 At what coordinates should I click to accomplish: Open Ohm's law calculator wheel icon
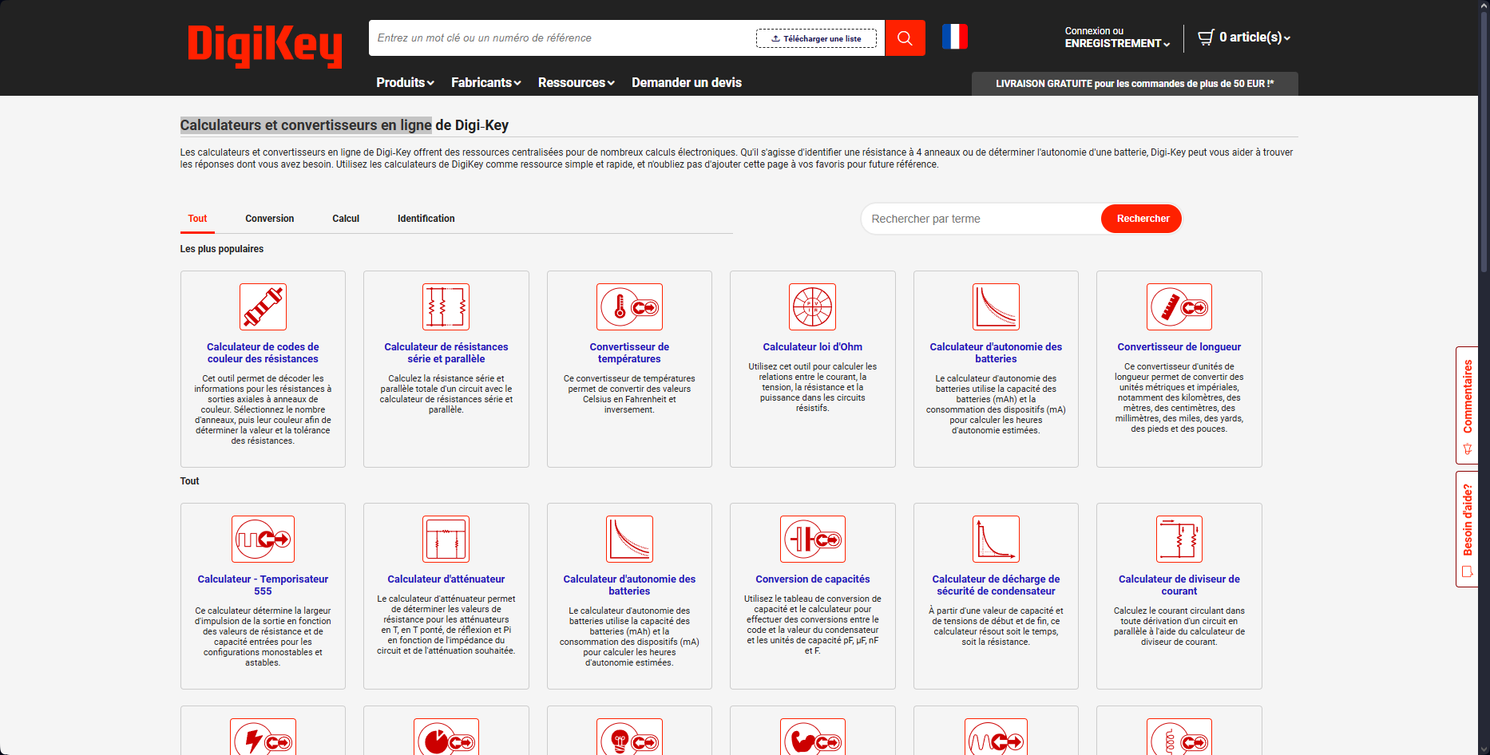click(x=812, y=306)
